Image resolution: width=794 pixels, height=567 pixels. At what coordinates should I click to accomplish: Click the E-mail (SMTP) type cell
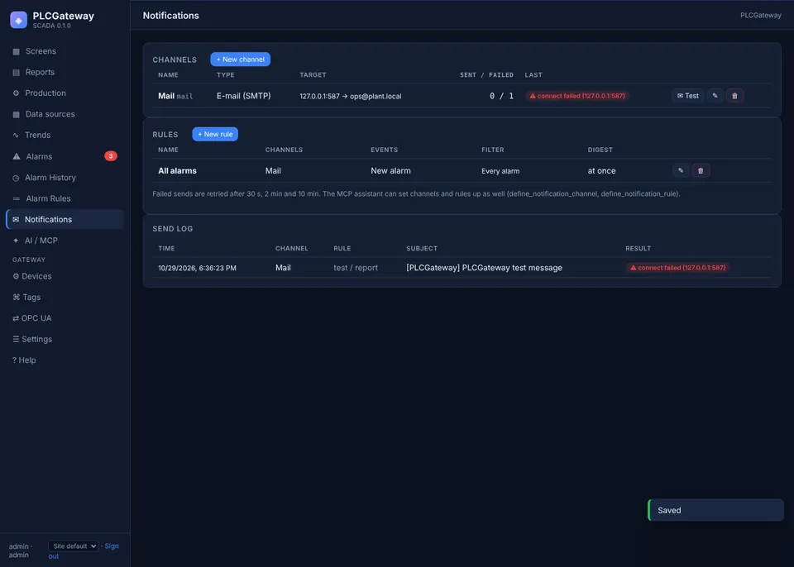tap(243, 96)
